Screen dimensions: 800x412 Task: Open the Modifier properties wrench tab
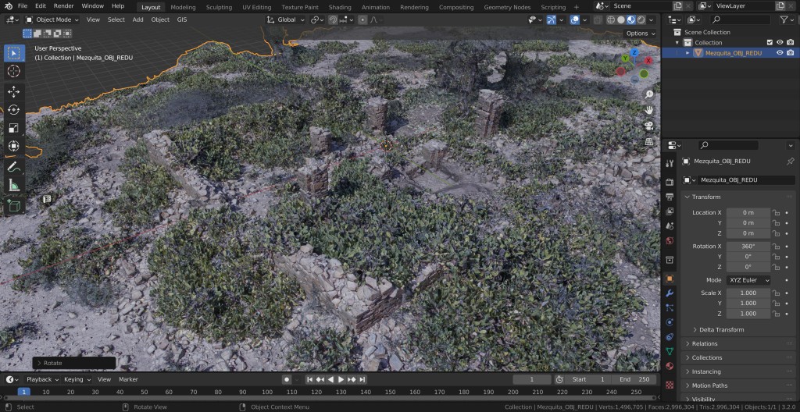(x=670, y=293)
